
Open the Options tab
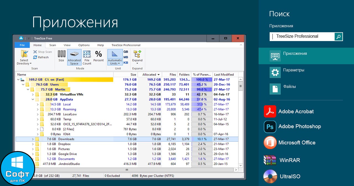point(84,45)
